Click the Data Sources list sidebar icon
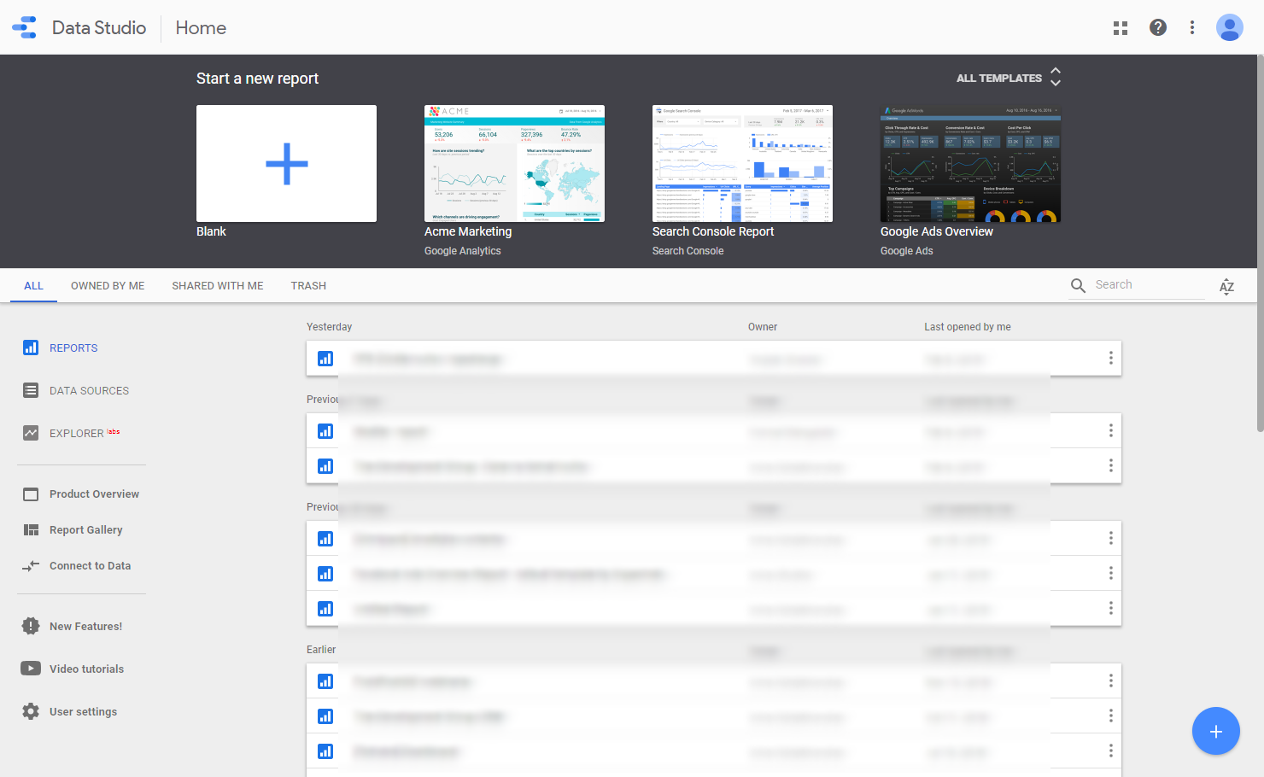Viewport: 1264px width, 777px height. pos(31,390)
